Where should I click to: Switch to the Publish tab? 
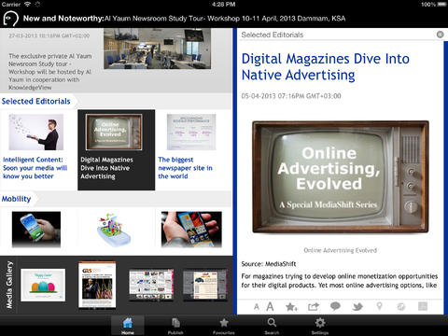tap(175, 326)
